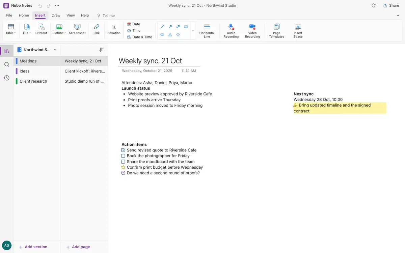Screen dimensions: 405x253
Task: Select the Client research section
Action: click(37, 81)
